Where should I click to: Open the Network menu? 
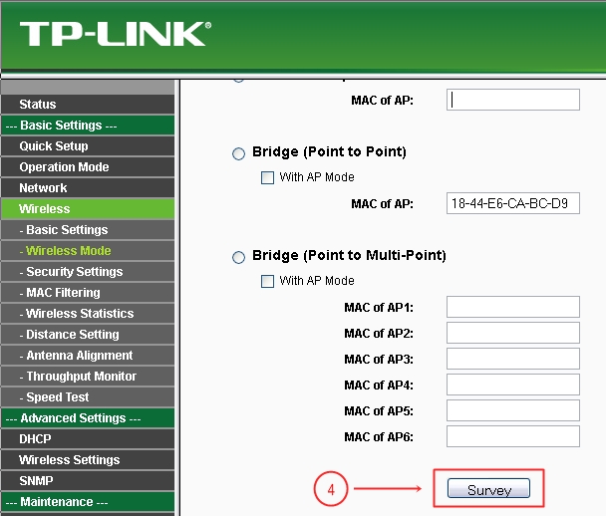(x=88, y=187)
